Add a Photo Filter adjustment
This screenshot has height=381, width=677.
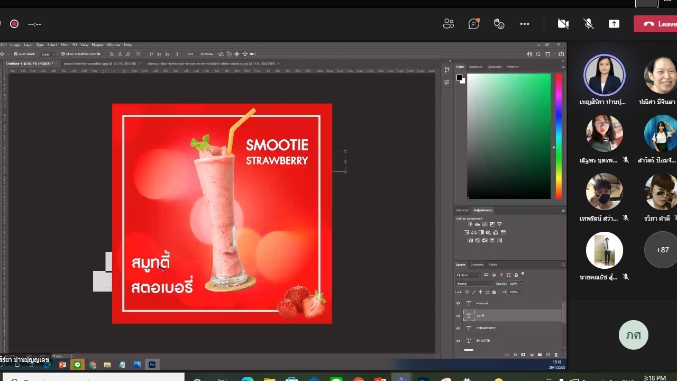pos(488,232)
